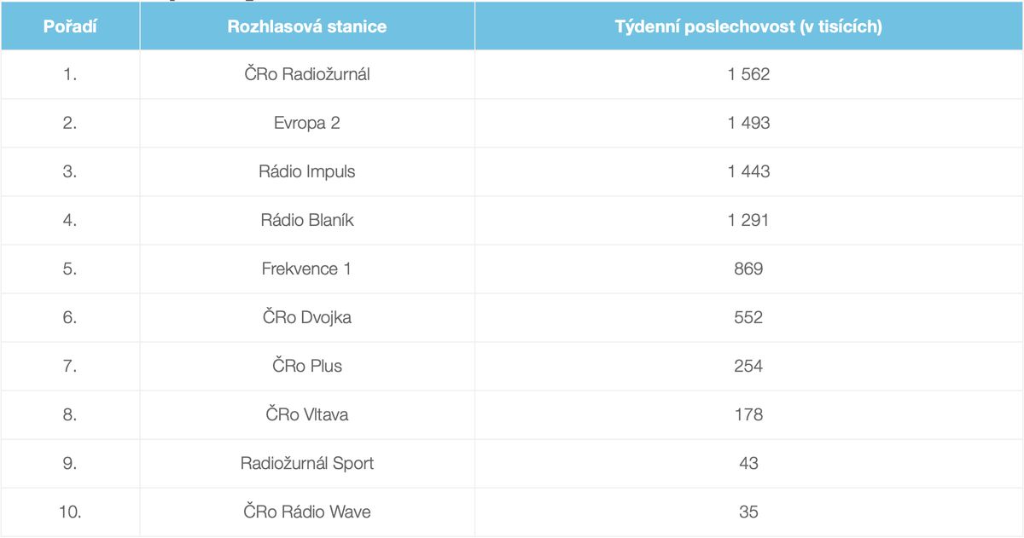
Task: Select the Frekvence 1 station cell
Action: pyautogui.click(x=307, y=269)
